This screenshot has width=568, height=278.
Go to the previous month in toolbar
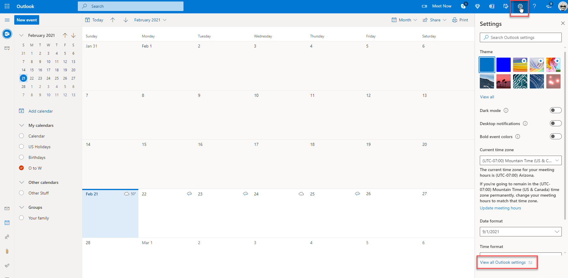coord(113,20)
